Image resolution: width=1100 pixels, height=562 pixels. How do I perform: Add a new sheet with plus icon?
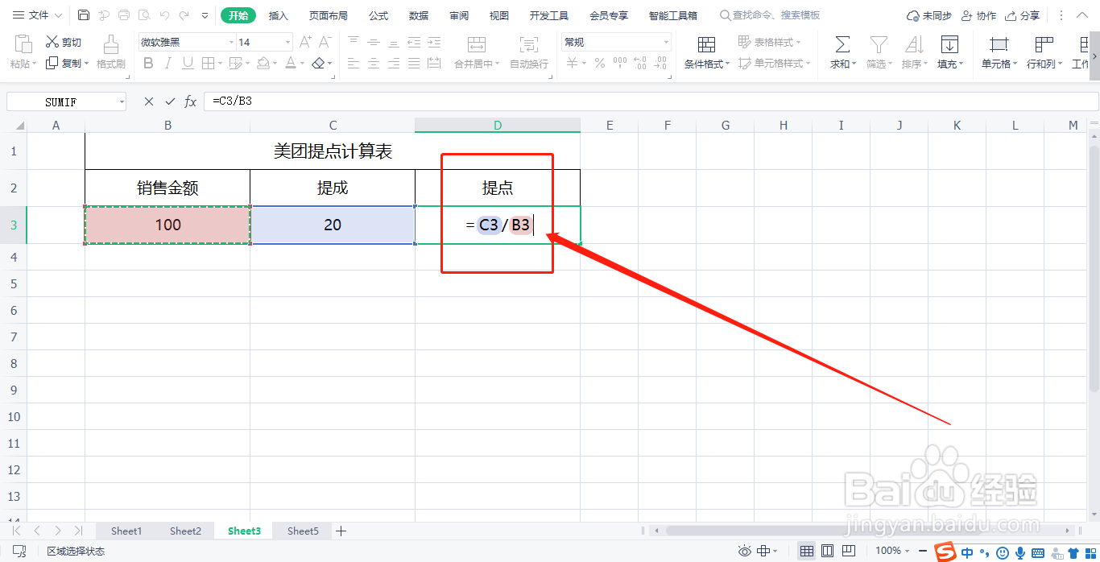coord(341,531)
